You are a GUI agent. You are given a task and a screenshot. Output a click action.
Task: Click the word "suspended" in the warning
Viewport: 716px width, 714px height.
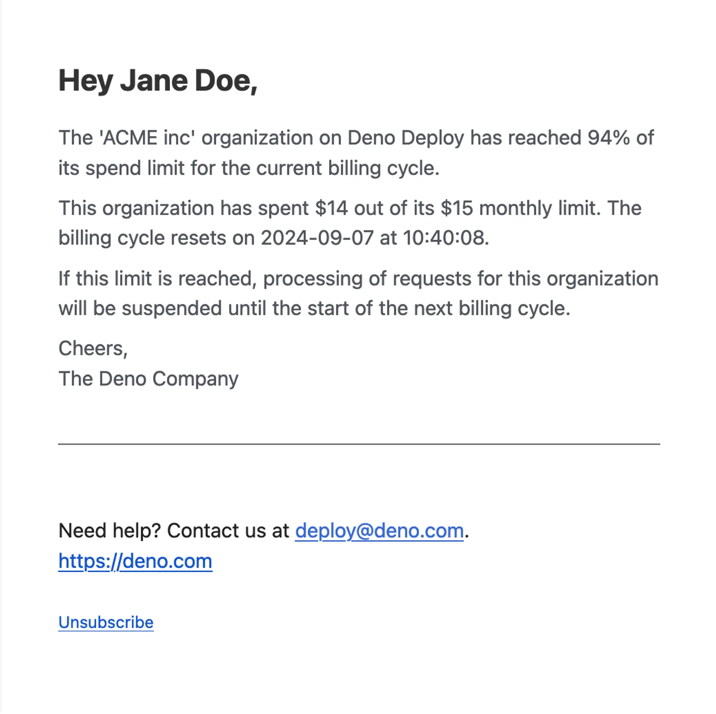(171, 309)
